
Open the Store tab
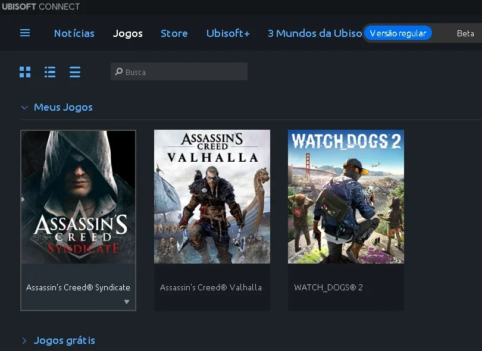pyautogui.click(x=174, y=33)
